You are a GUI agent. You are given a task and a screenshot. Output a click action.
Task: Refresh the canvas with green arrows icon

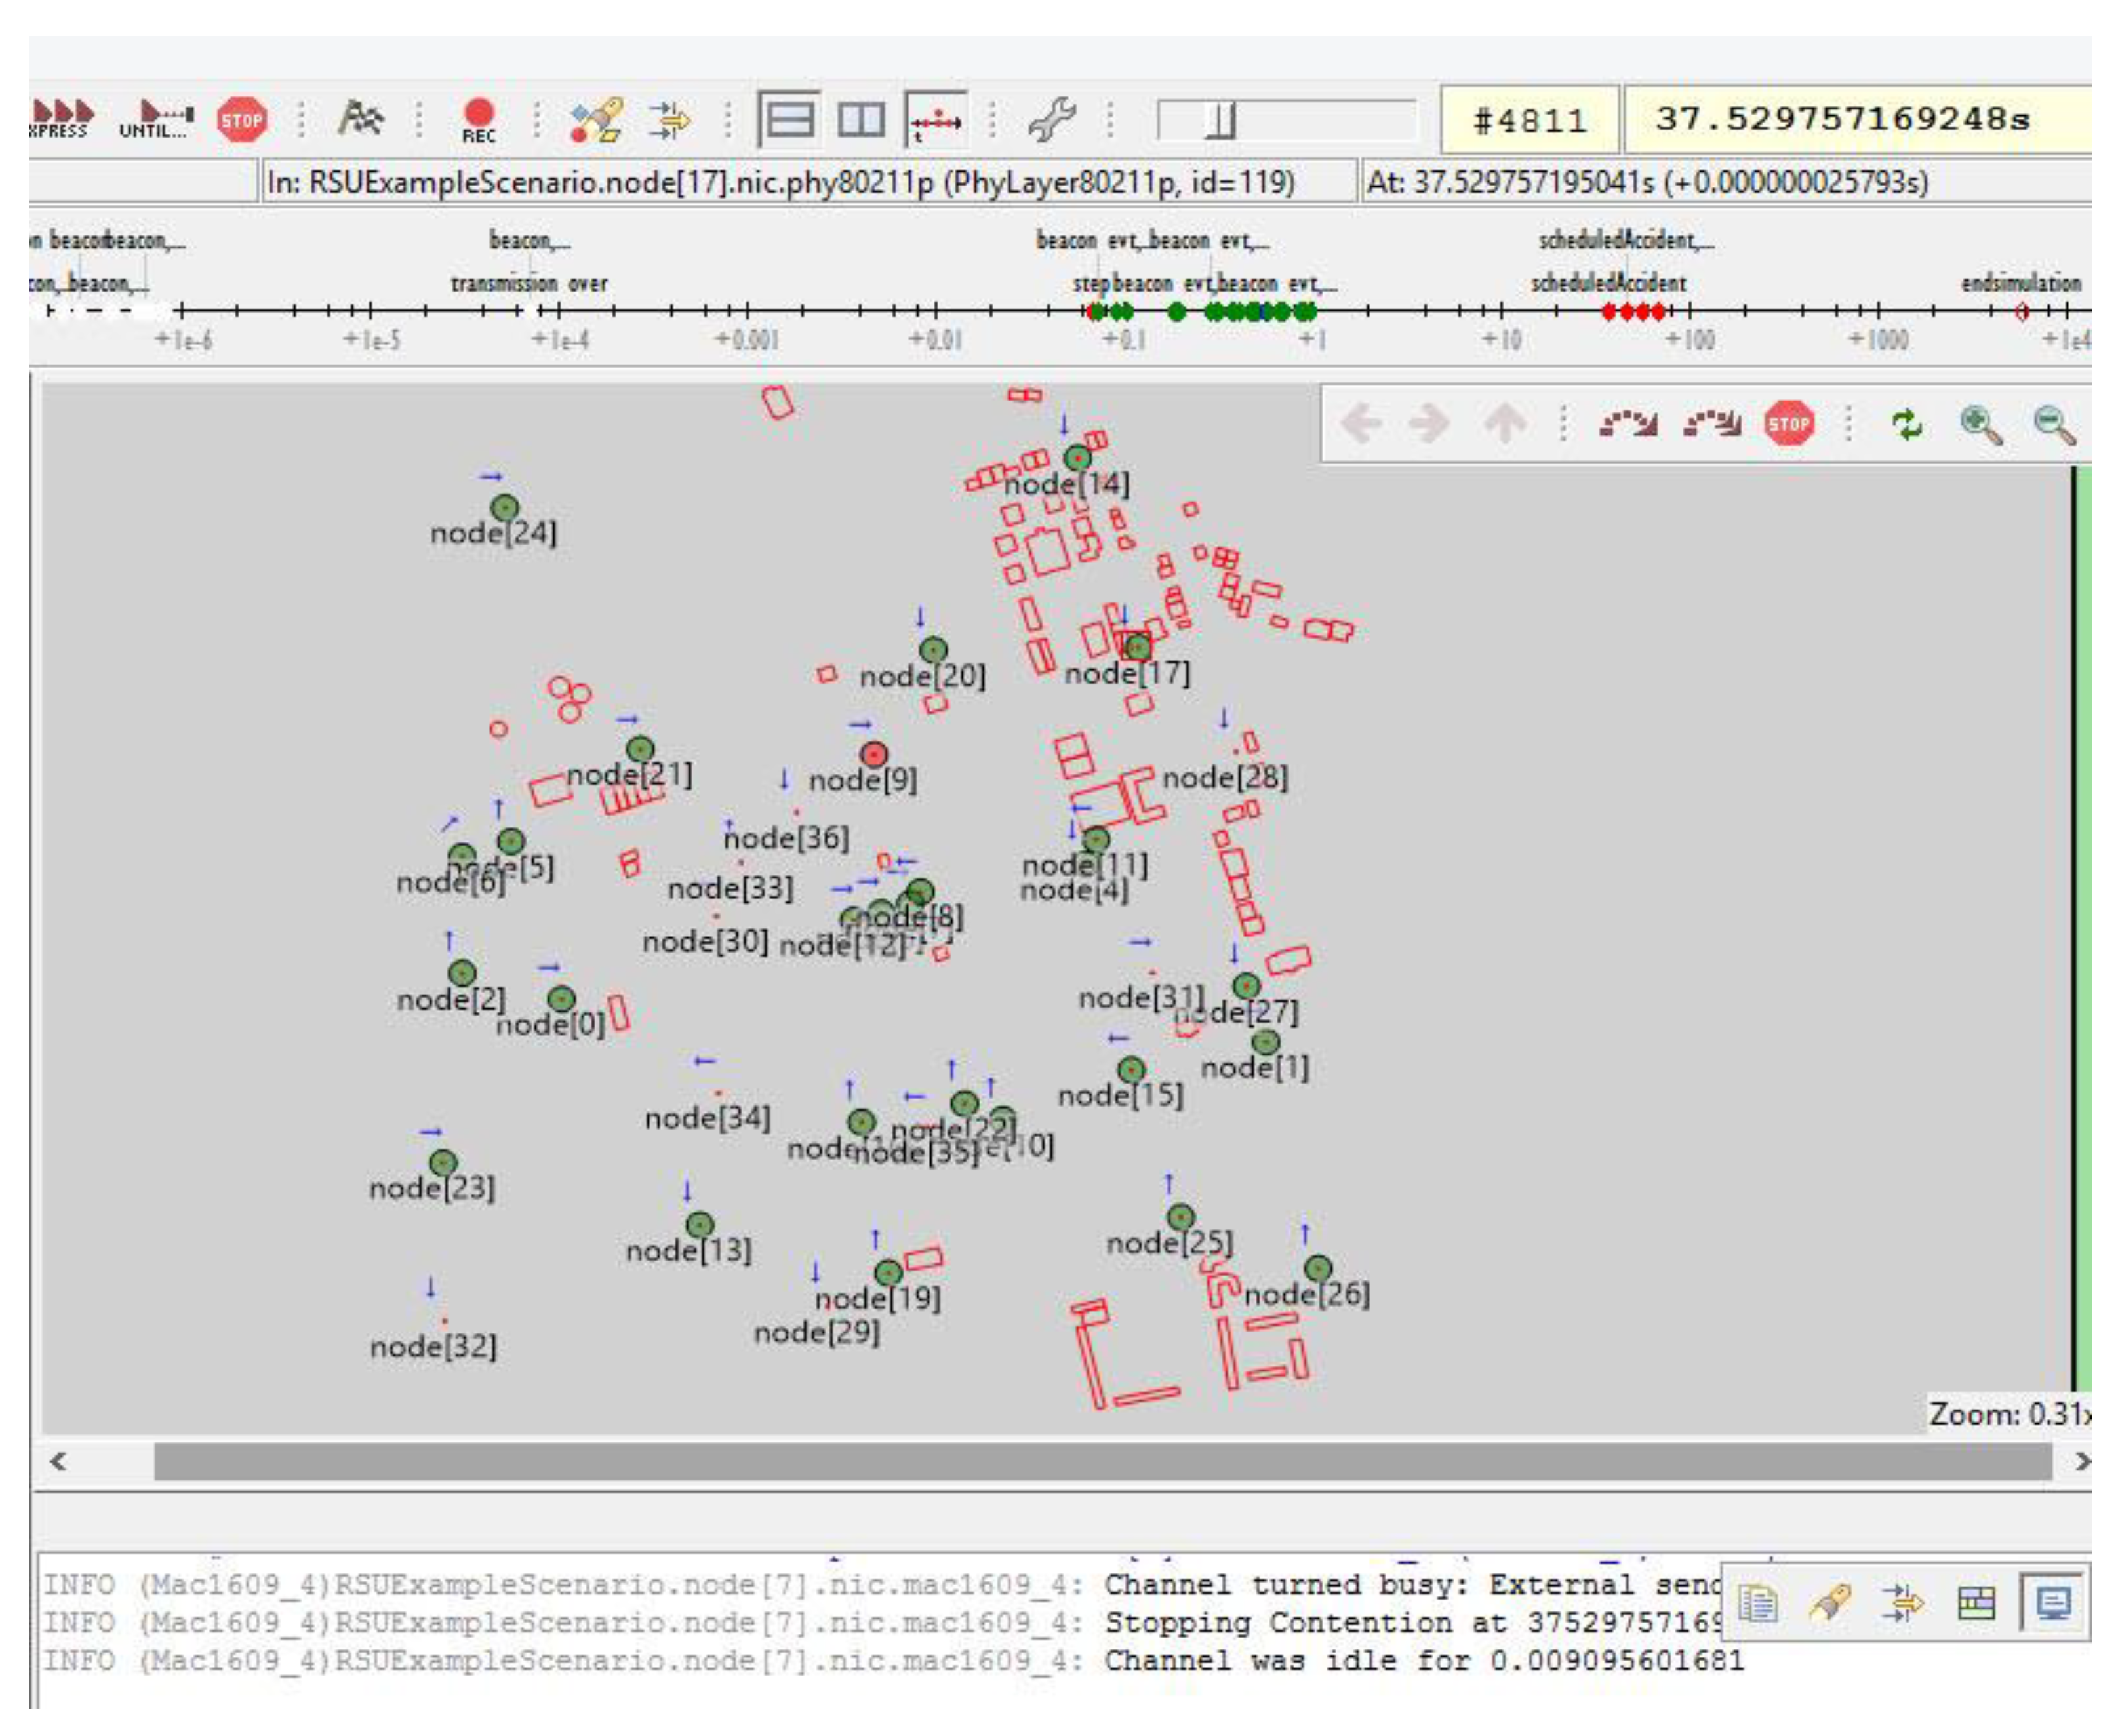point(1906,425)
